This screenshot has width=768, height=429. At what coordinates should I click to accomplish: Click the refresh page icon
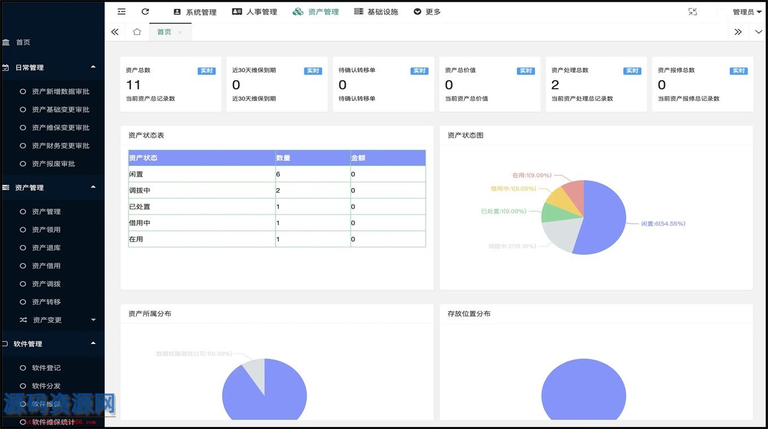click(145, 12)
